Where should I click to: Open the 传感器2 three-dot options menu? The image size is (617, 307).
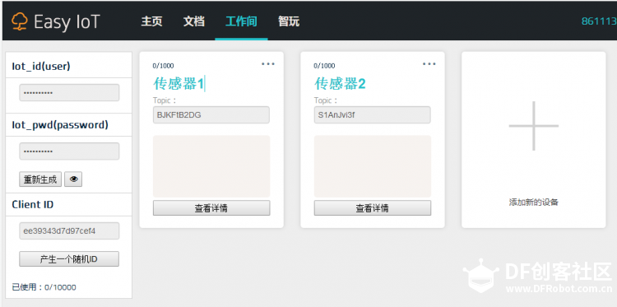[429, 63]
